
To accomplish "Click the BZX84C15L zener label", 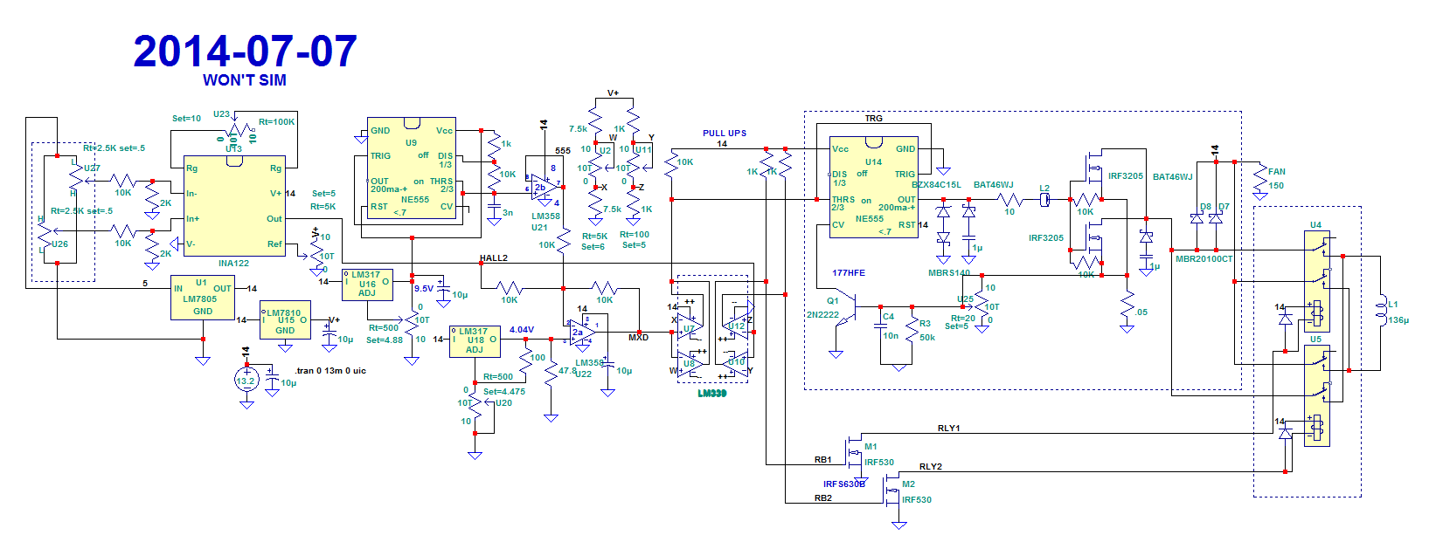I will (937, 185).
